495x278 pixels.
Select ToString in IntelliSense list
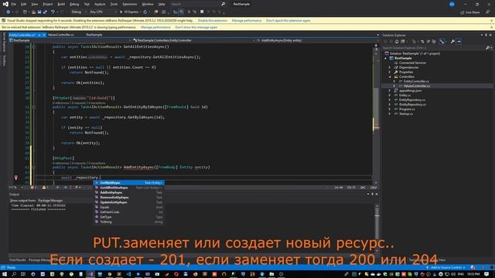tap(129, 222)
